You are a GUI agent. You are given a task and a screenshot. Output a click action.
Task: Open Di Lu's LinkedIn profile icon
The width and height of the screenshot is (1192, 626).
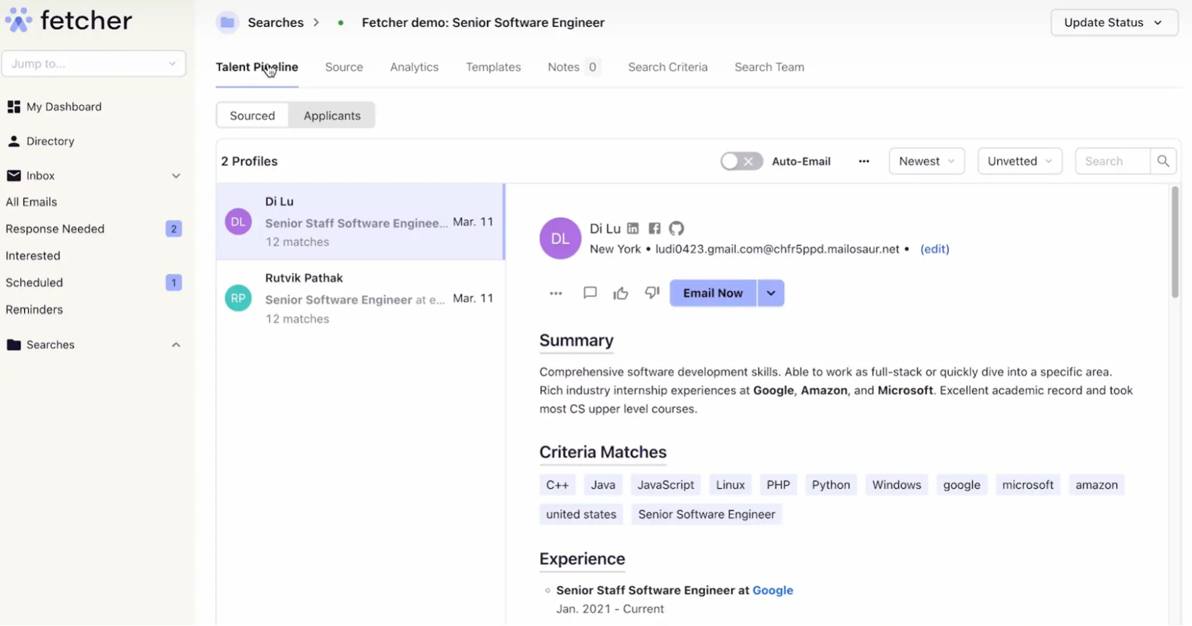click(633, 228)
